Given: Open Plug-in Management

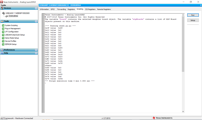Looking at the screenshot, I should (13, 28).
